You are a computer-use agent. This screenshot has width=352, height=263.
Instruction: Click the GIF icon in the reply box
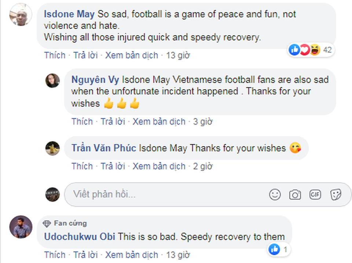pyautogui.click(x=315, y=194)
